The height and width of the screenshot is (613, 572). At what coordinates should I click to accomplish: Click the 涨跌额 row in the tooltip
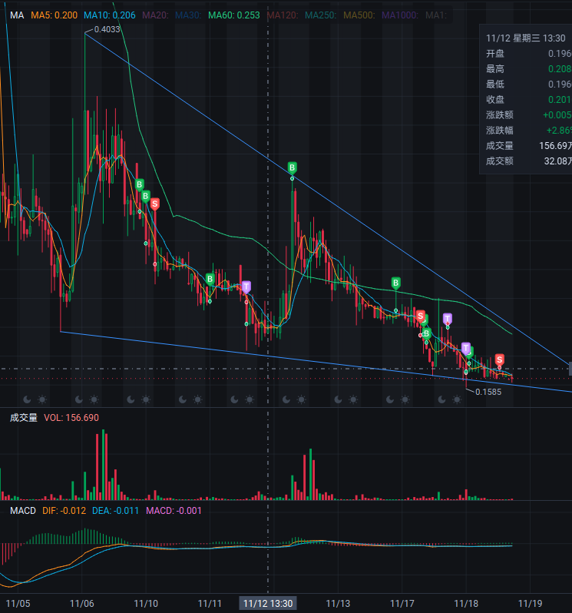[x=529, y=115]
